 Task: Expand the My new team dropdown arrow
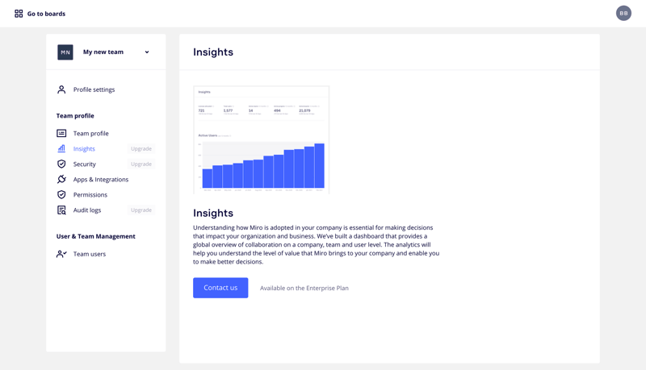tap(147, 52)
